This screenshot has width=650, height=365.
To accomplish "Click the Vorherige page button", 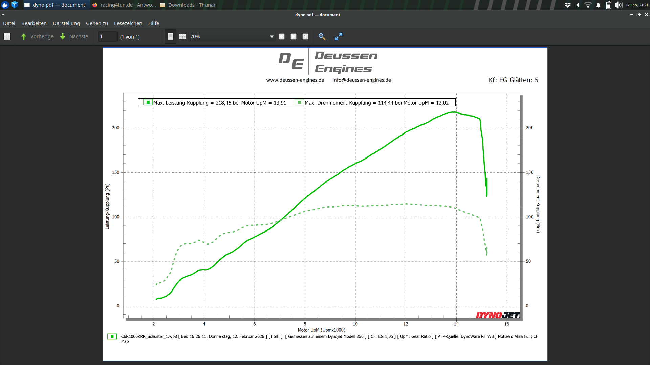I will pyautogui.click(x=37, y=36).
